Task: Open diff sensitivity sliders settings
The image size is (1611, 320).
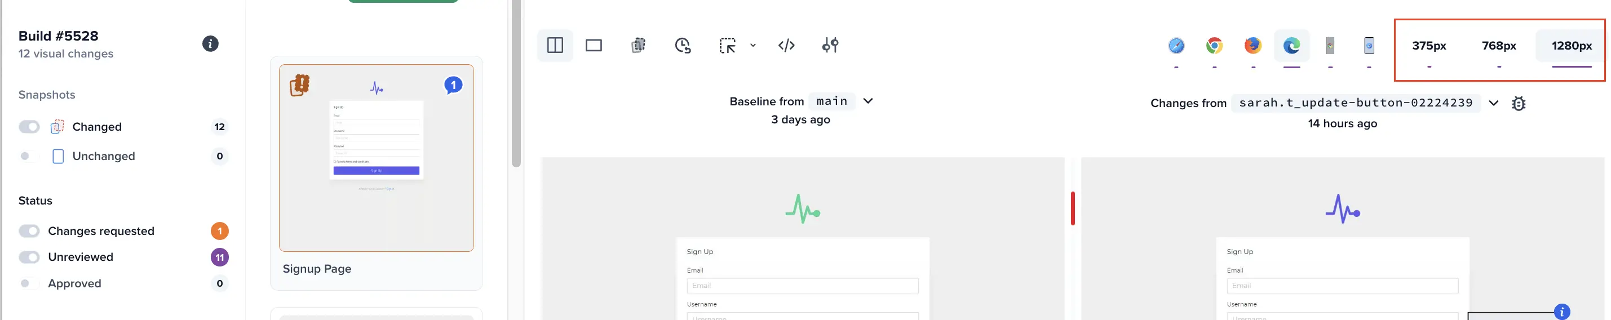Action: (x=830, y=46)
